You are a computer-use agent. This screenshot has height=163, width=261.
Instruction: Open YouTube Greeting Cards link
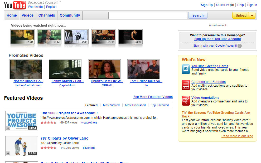click(210, 66)
